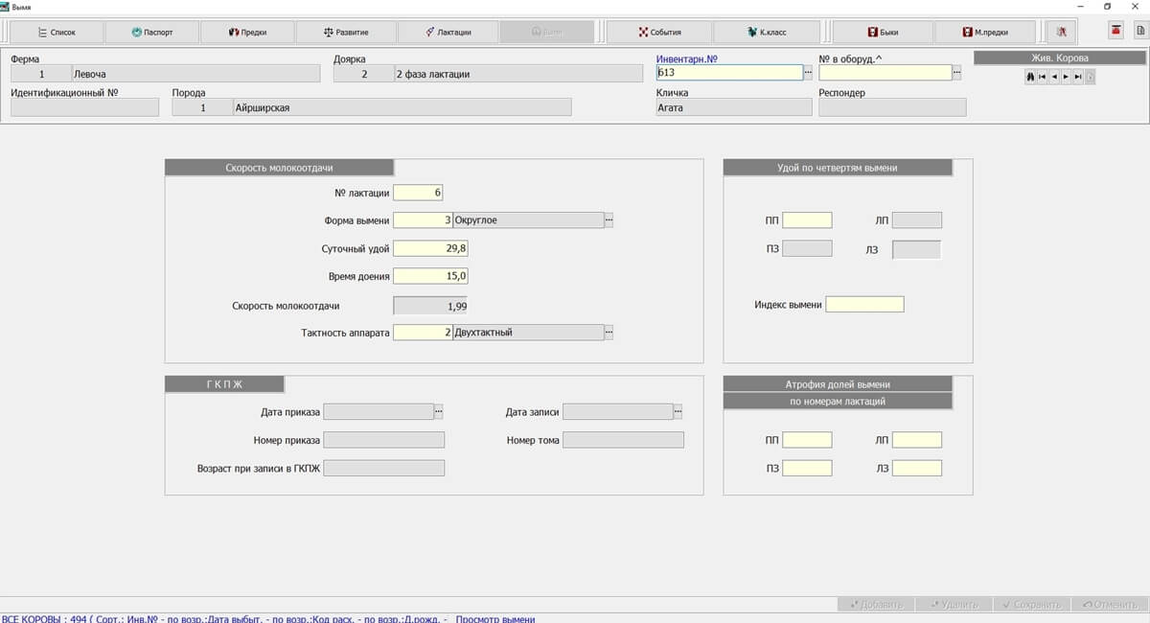Click the binoculars search icon

pos(1031,77)
